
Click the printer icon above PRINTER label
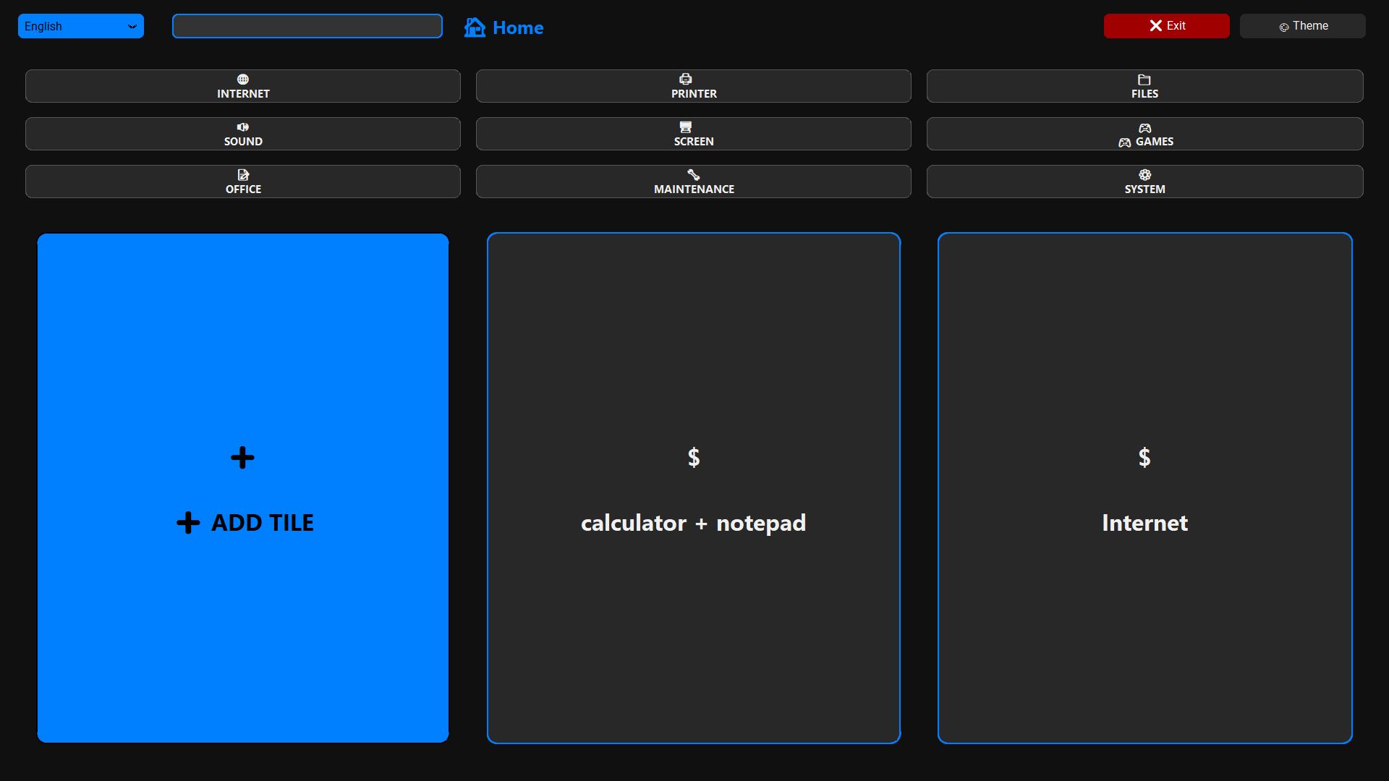tap(685, 78)
